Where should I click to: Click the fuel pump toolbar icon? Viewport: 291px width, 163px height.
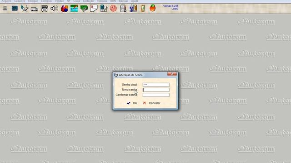pos(123,9)
